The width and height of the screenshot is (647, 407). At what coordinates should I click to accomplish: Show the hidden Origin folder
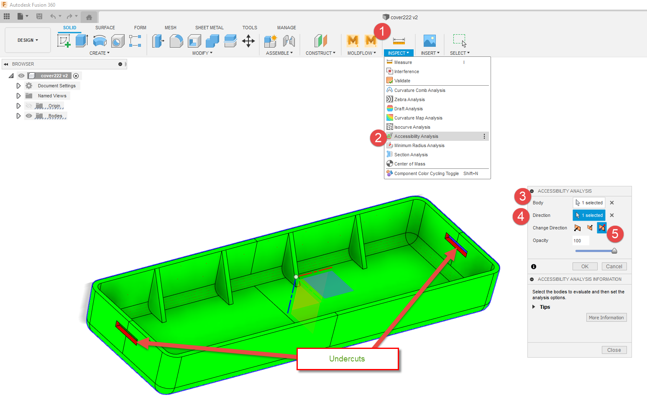tap(29, 106)
